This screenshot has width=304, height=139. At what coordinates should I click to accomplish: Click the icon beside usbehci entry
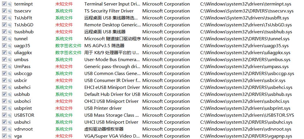point(10,87)
